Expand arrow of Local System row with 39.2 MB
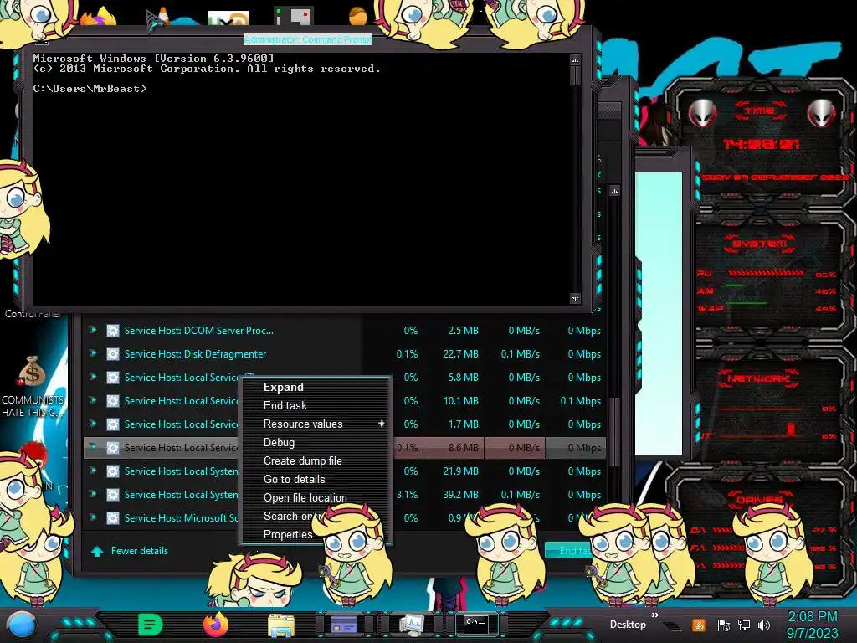Image resolution: width=857 pixels, height=643 pixels. pos(92,494)
